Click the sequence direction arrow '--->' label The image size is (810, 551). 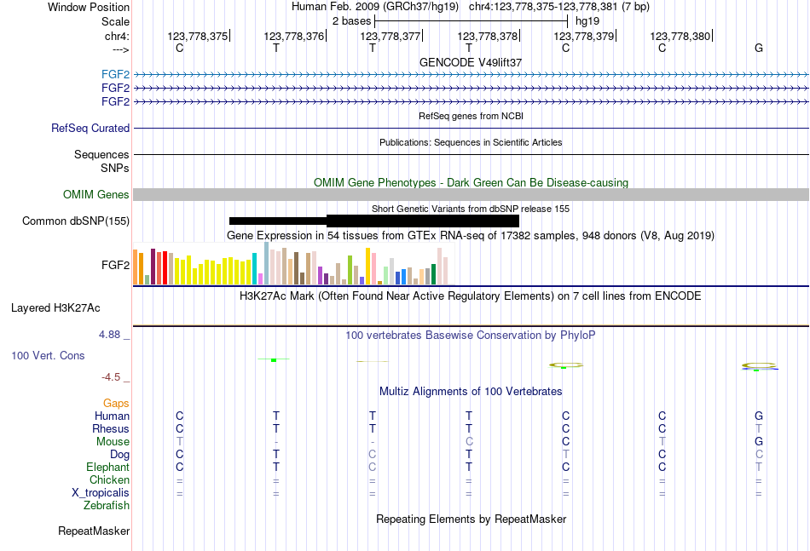121,49
